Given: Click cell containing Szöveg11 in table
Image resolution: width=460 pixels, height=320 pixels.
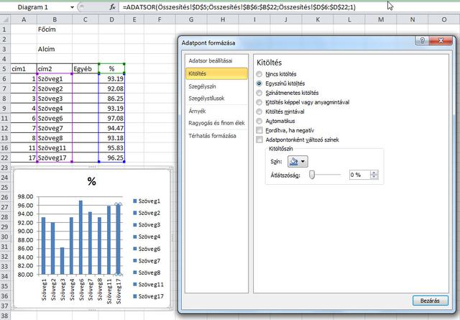Looking at the screenshot, I should point(55,148).
